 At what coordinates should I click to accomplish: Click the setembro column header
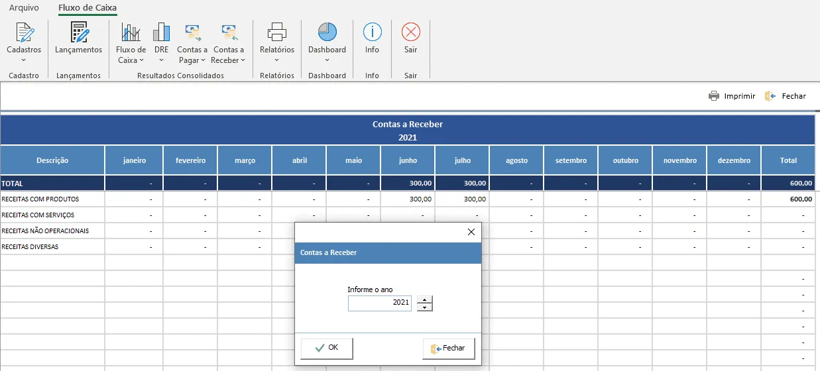[x=571, y=160]
